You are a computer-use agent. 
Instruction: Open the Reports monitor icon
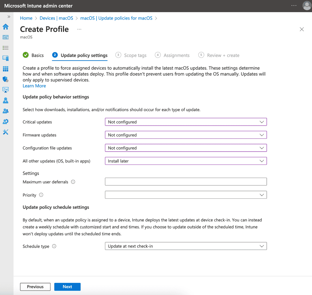click(x=5, y=90)
